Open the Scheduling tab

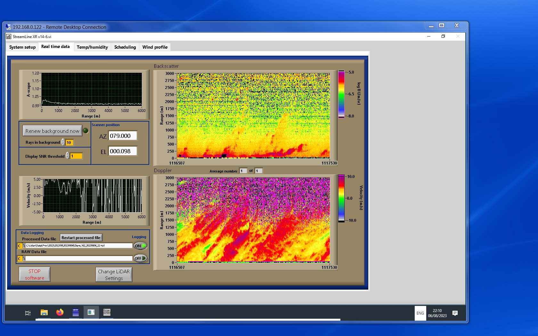125,47
